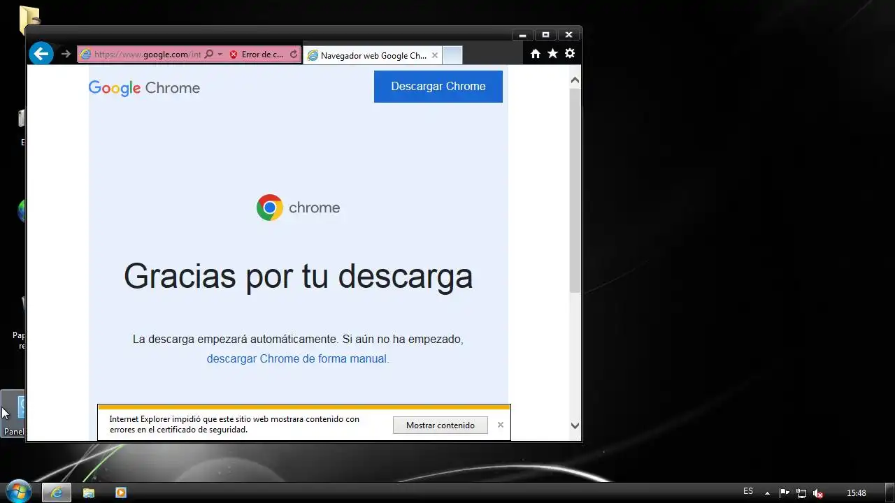Screen dimensions: 895x503
Task: Show hidden tray icons arrow
Action: [x=767, y=493]
